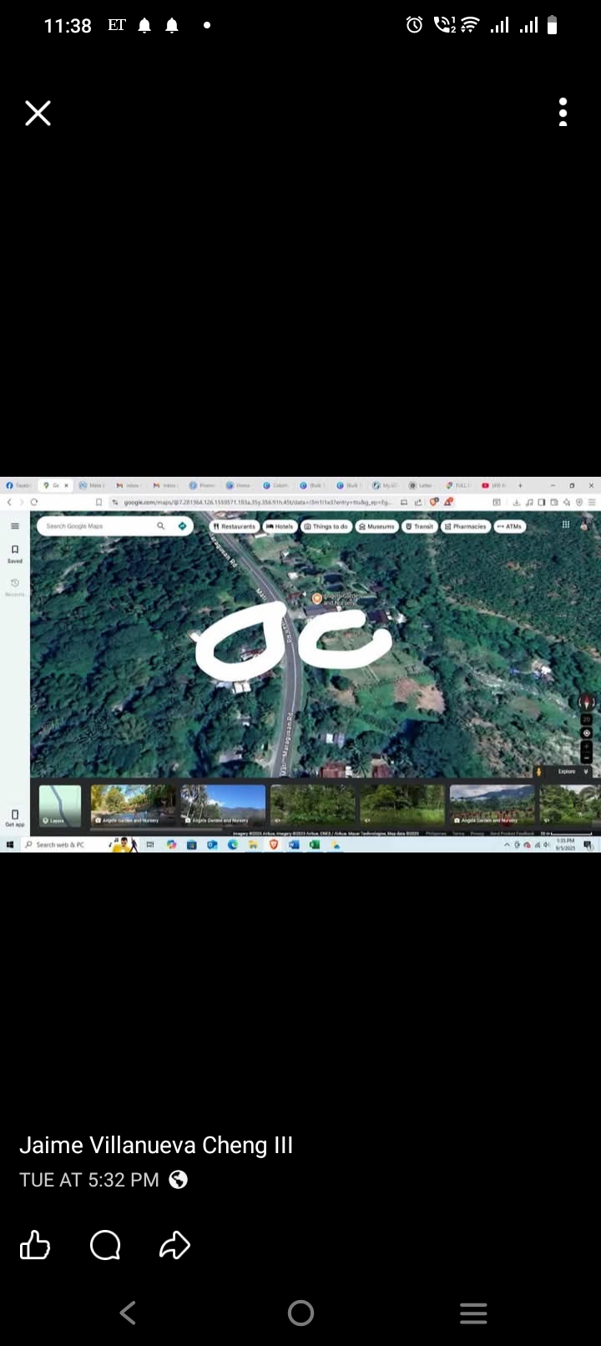Tap the Layers thumbnail on the map
The image size is (601, 1346).
point(60,806)
